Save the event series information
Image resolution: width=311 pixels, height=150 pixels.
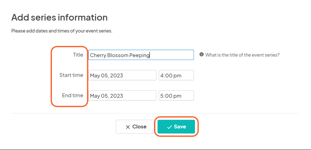[x=176, y=127]
